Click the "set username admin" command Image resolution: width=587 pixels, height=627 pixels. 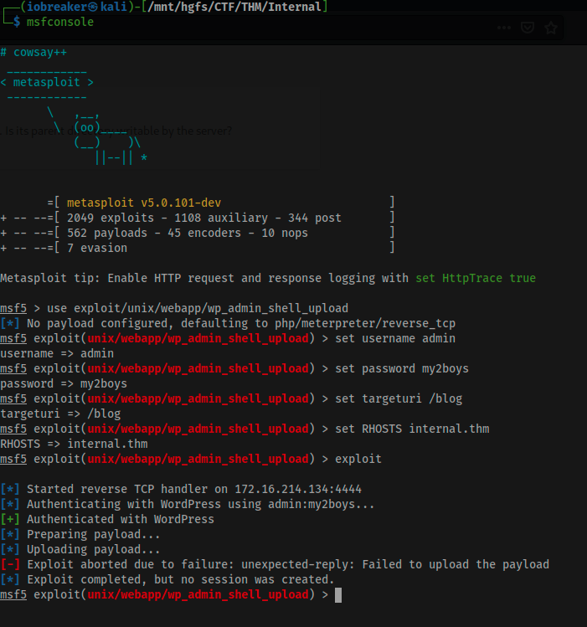(x=395, y=339)
